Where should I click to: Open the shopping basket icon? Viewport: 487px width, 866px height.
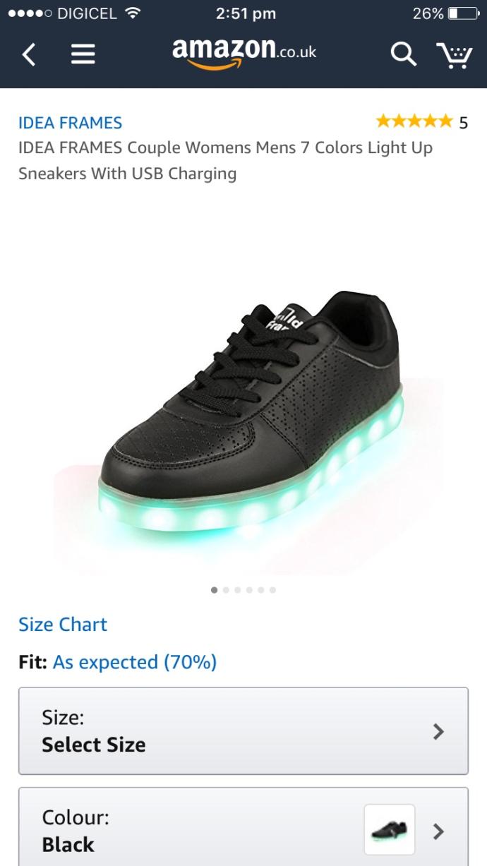[x=454, y=54]
